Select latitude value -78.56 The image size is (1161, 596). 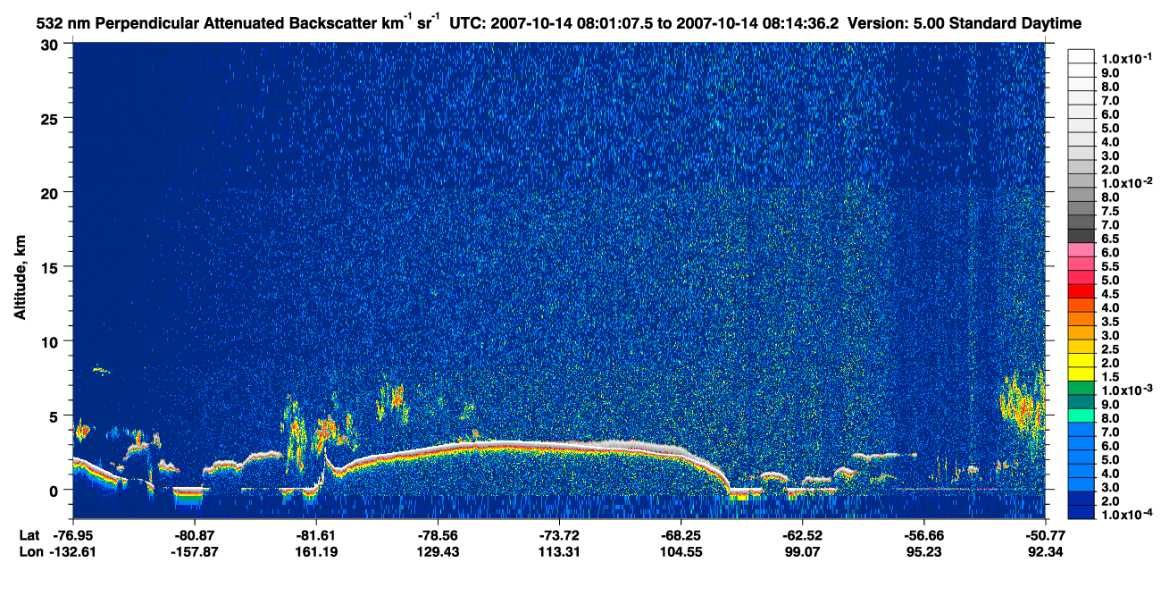click(438, 534)
